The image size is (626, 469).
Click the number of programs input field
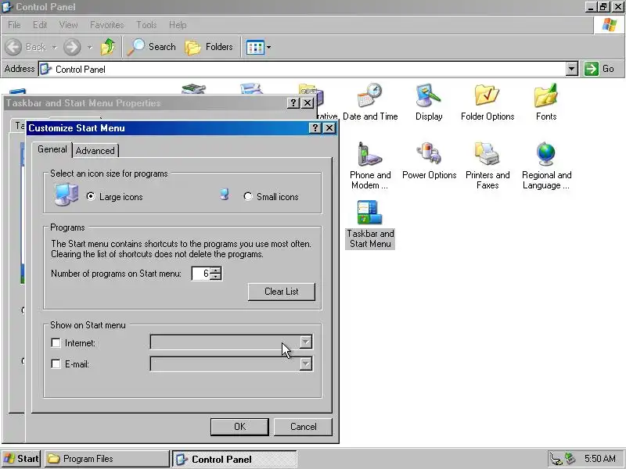201,273
